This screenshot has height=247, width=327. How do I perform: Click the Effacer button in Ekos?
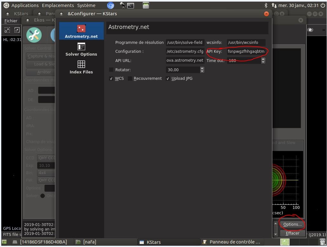[x=292, y=233]
